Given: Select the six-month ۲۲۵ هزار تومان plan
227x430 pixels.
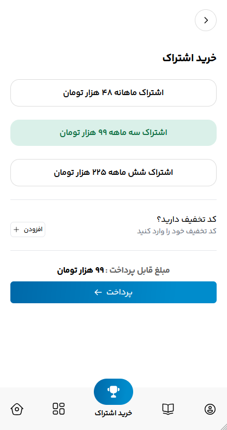Looking at the screenshot, I should tap(113, 173).
